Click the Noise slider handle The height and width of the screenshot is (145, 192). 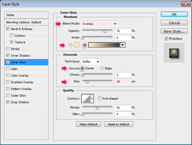83,38
